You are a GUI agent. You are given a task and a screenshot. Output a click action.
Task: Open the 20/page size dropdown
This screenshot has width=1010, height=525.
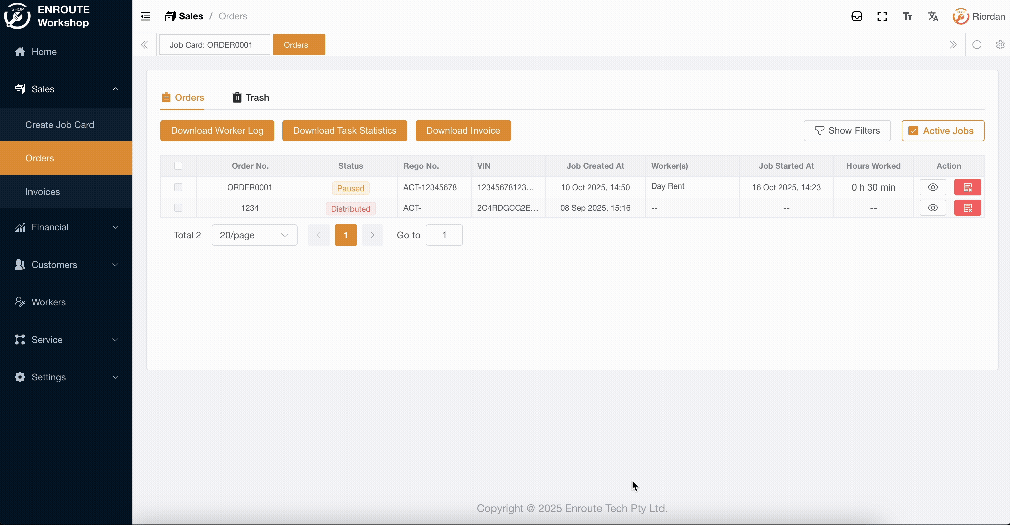pos(254,235)
